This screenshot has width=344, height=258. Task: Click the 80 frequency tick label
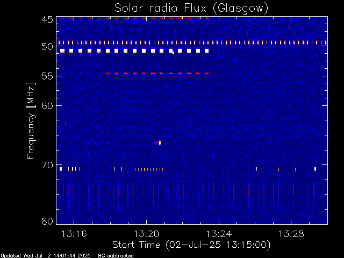pyautogui.click(x=47, y=221)
